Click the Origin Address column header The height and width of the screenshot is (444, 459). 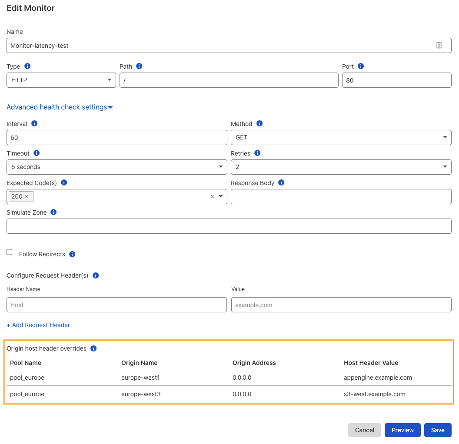pos(254,363)
